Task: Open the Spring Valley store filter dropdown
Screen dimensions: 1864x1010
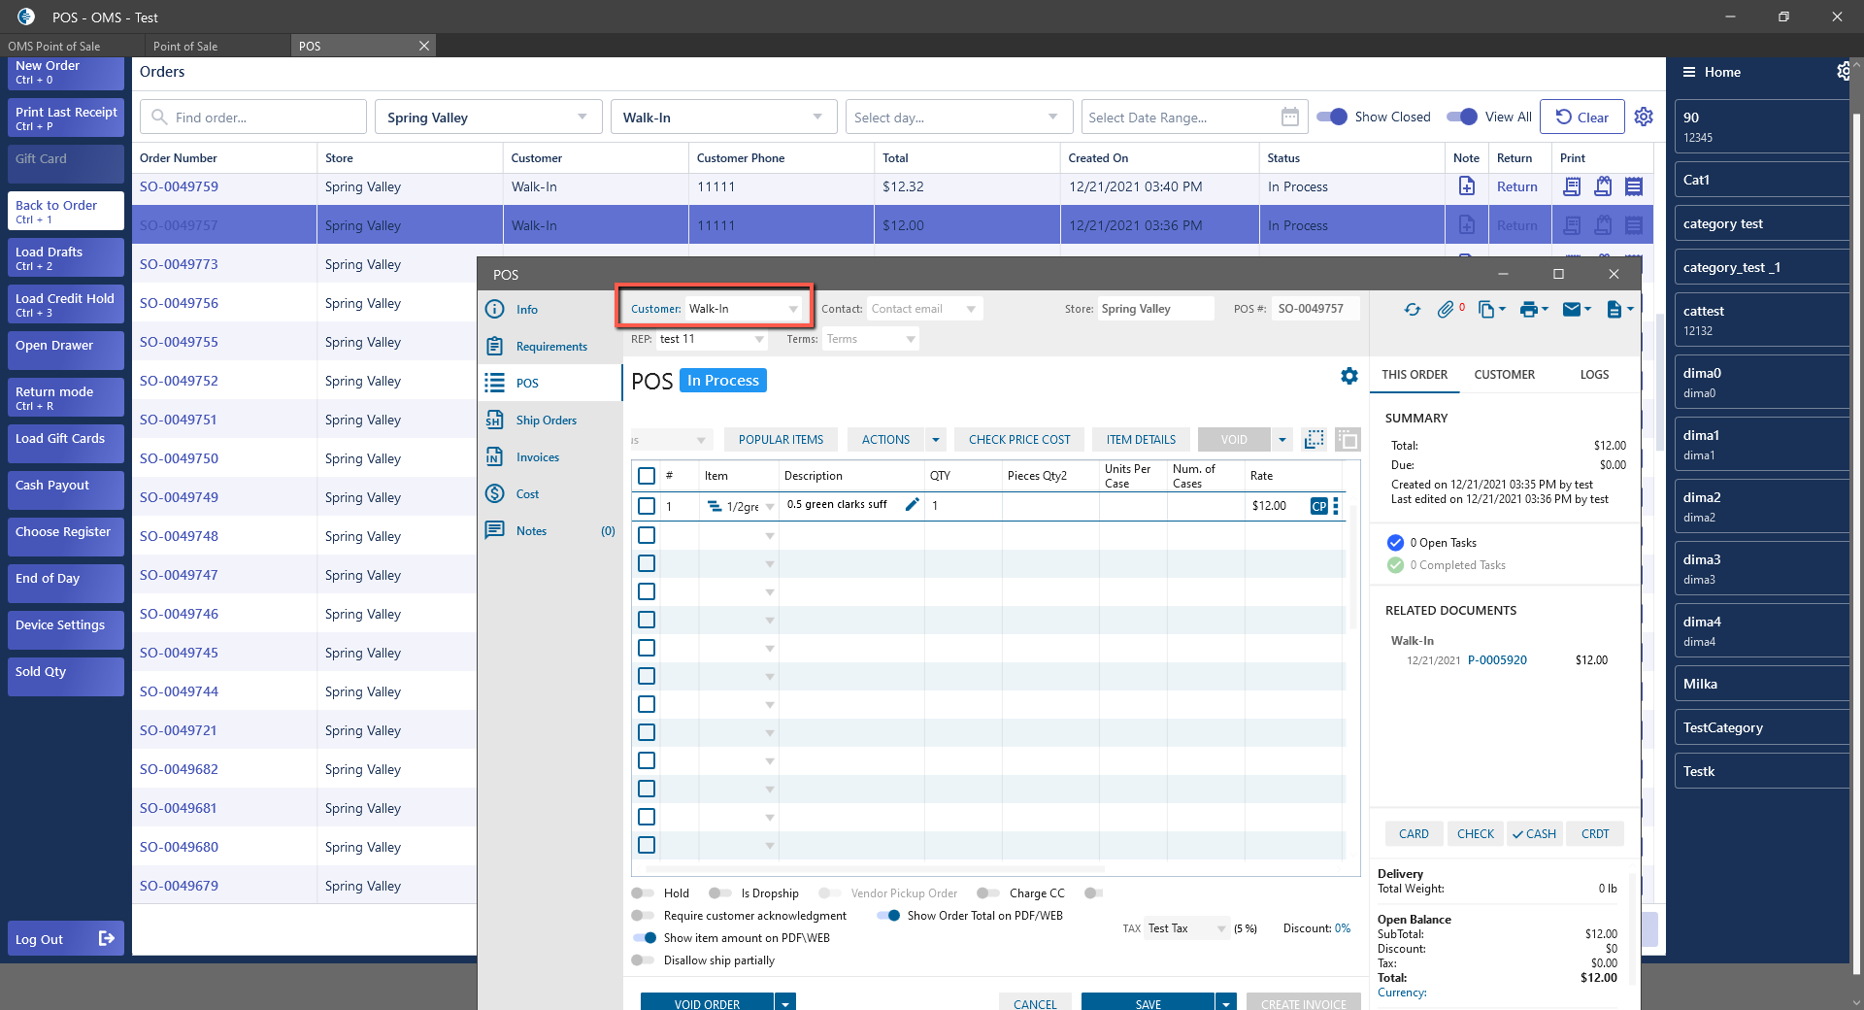Action: point(582,118)
